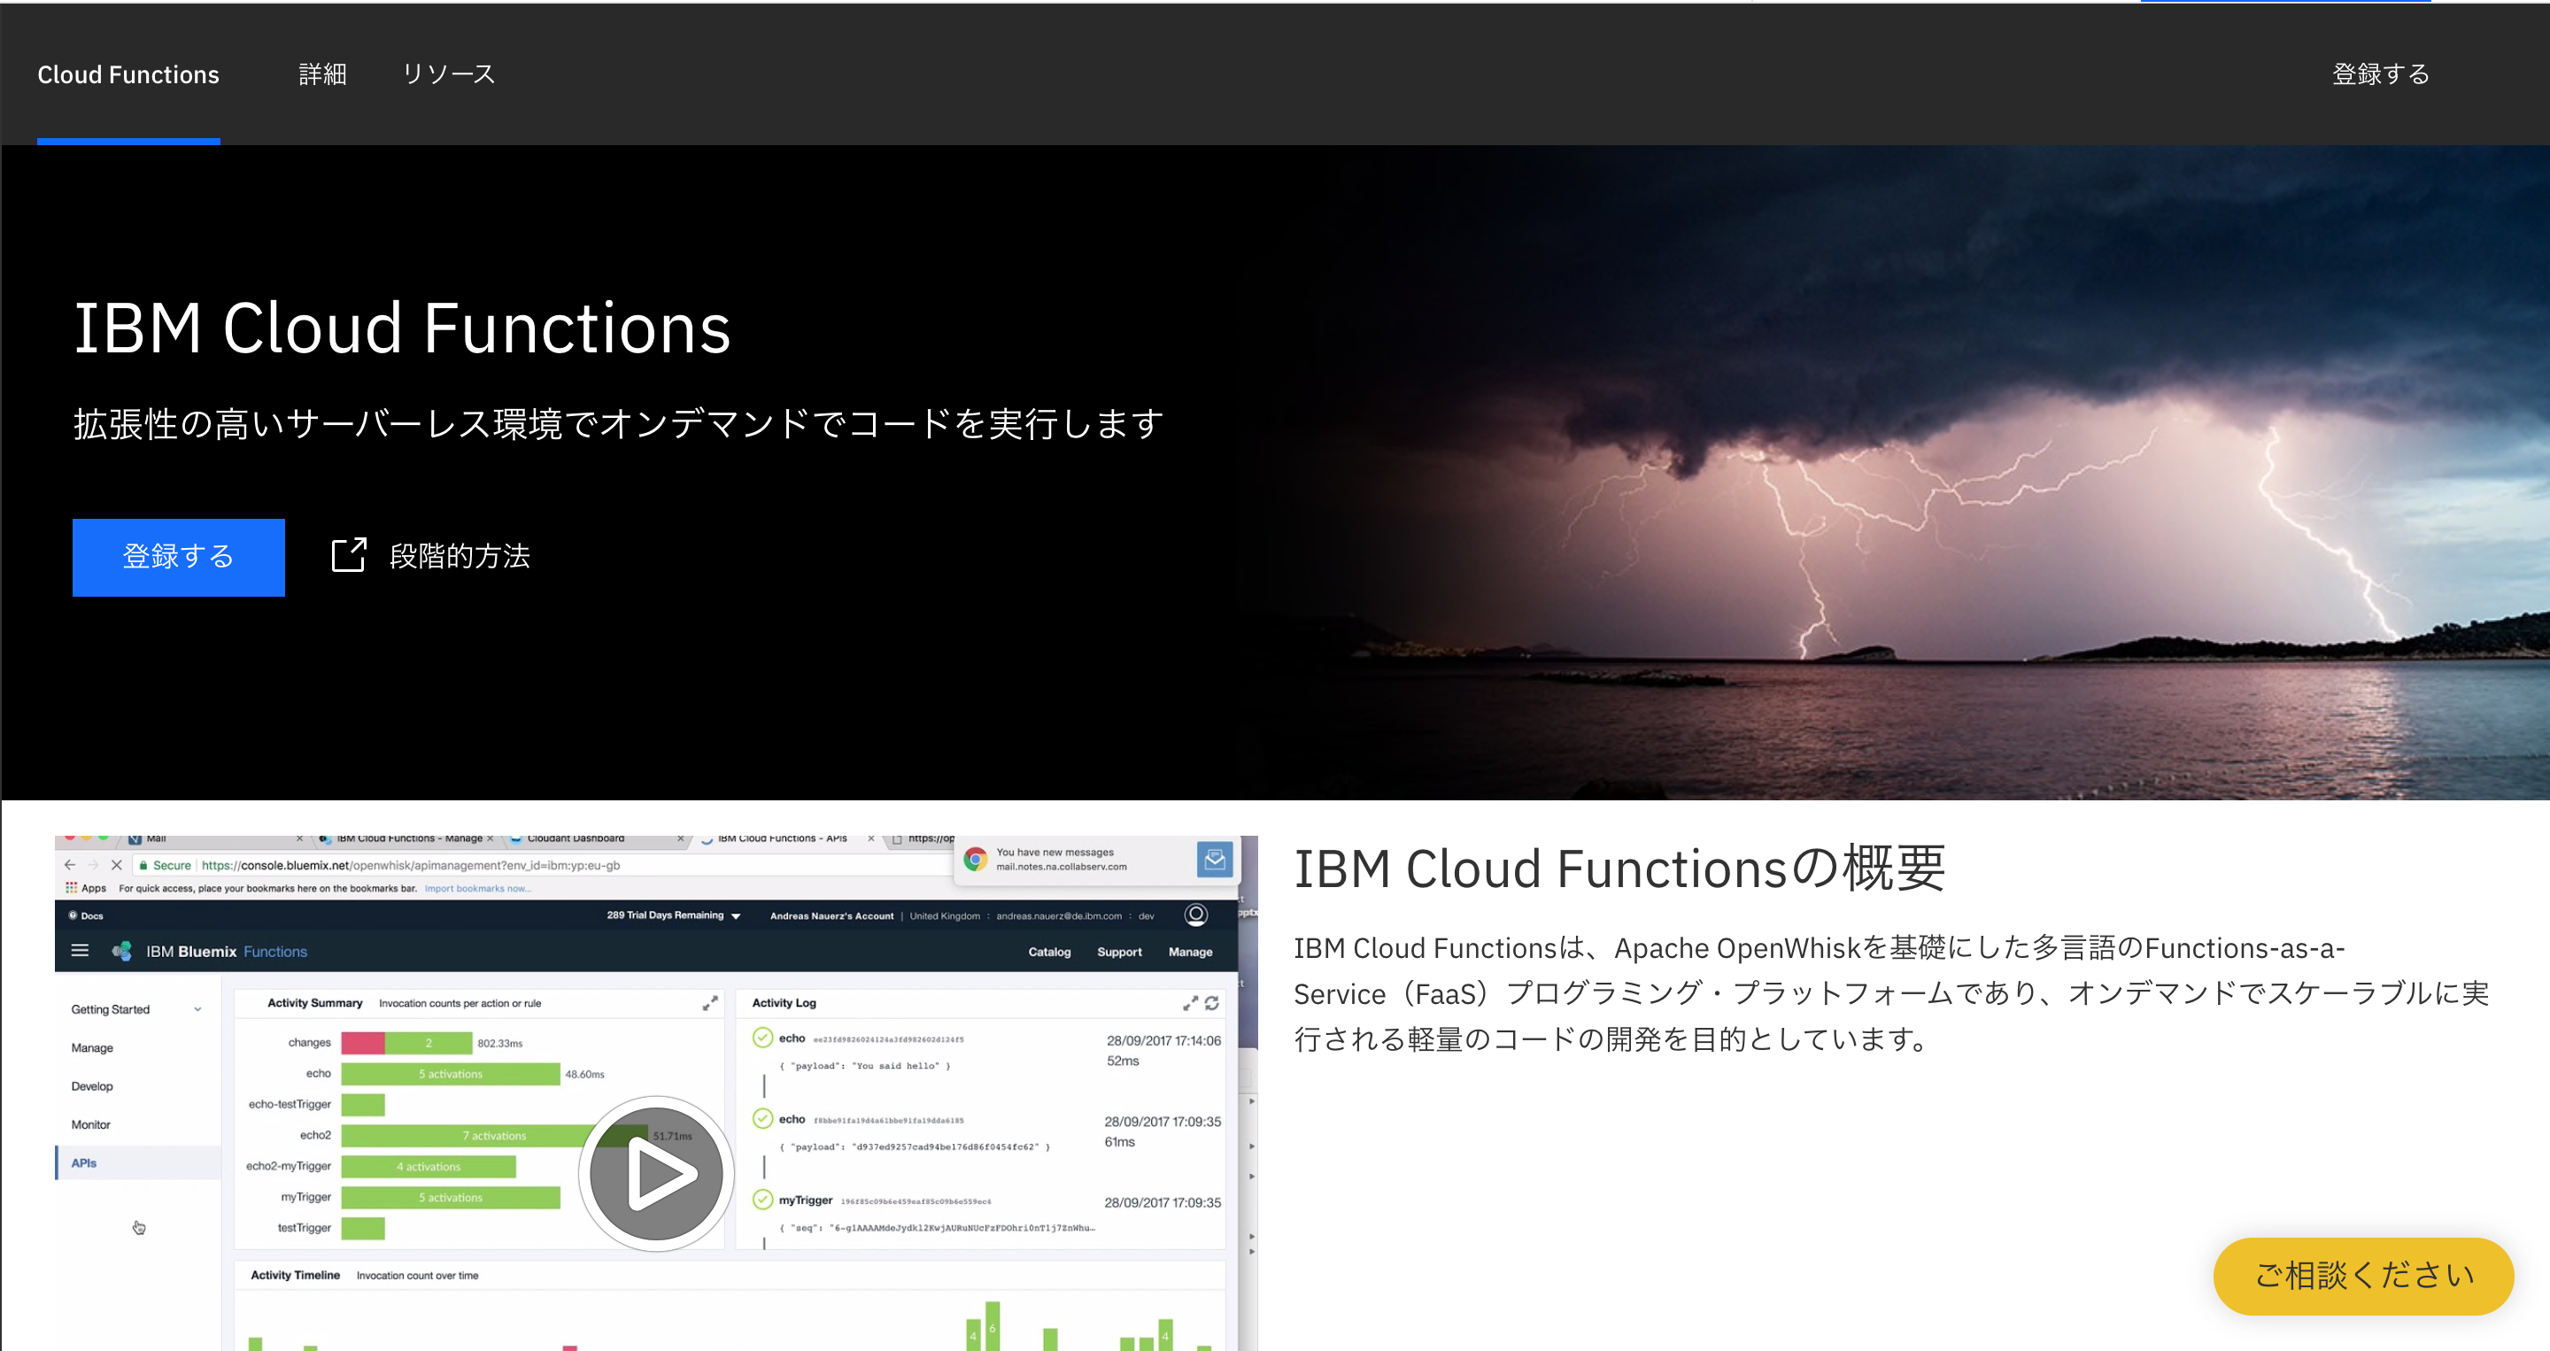
Task: Open the hamburger menu in the Bluemix dashboard
Action: [81, 950]
